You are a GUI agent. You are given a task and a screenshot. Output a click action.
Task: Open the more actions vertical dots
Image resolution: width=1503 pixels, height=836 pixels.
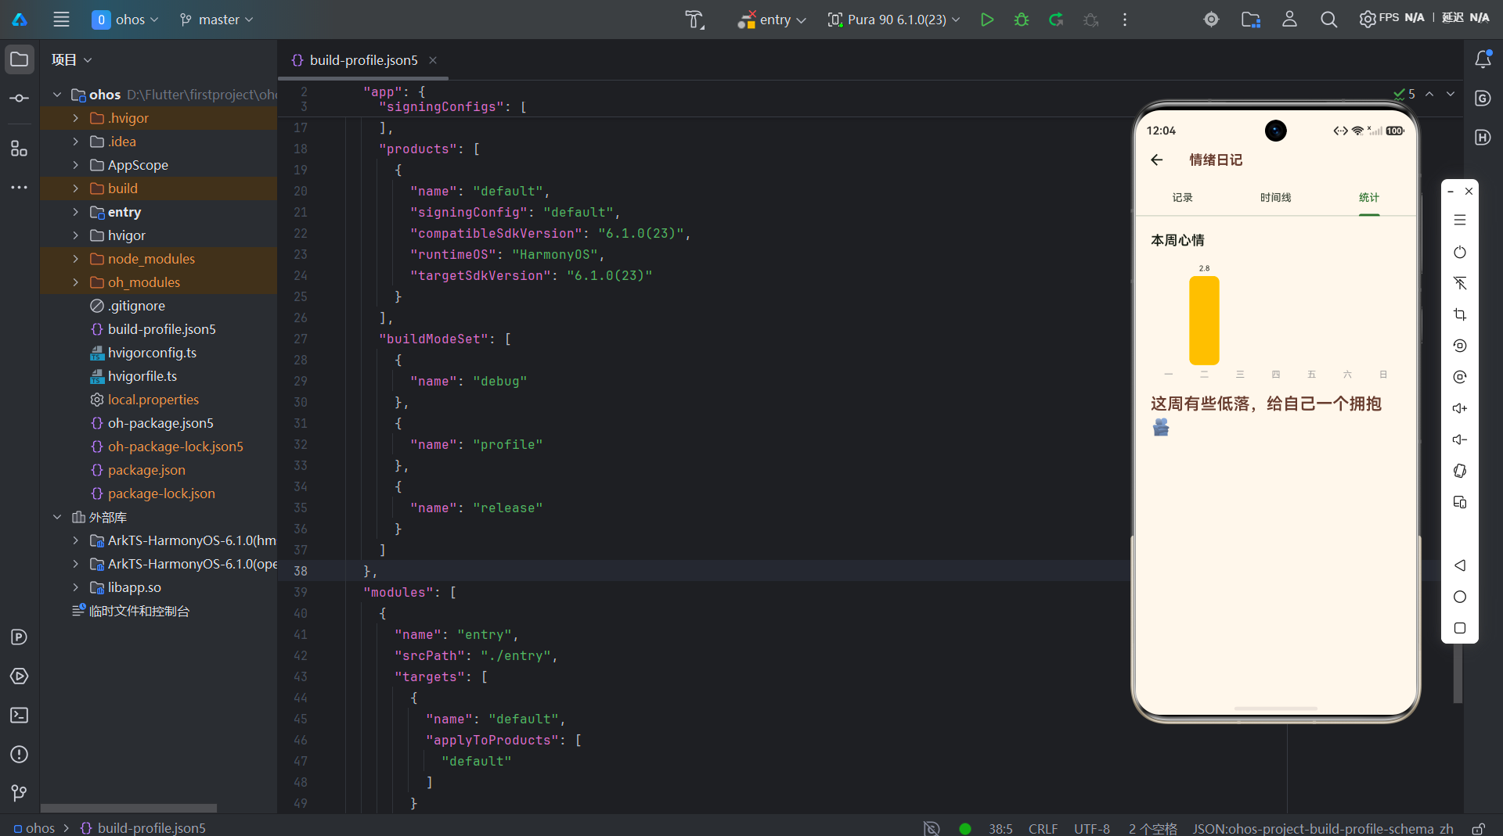pos(1125,20)
